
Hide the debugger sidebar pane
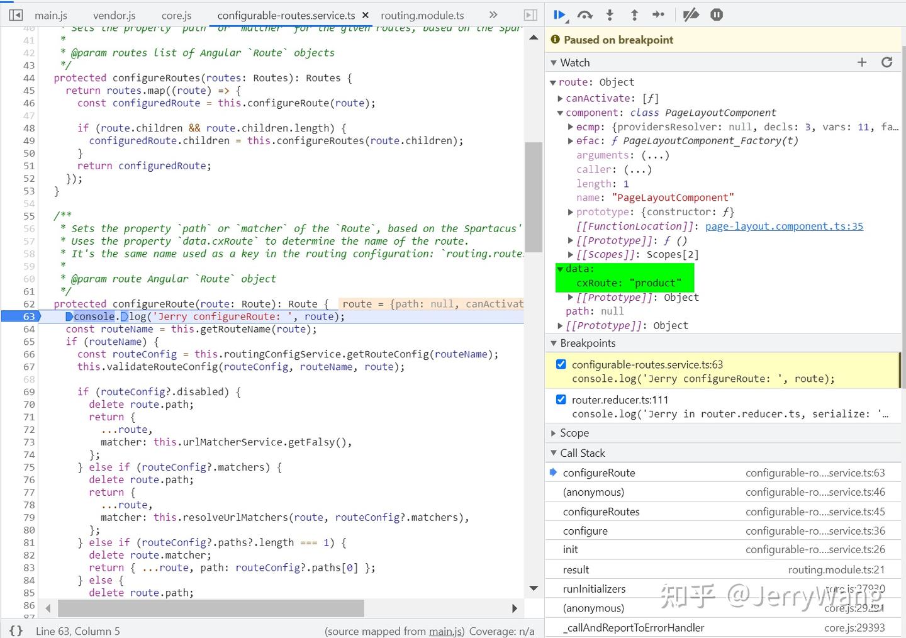tap(530, 15)
